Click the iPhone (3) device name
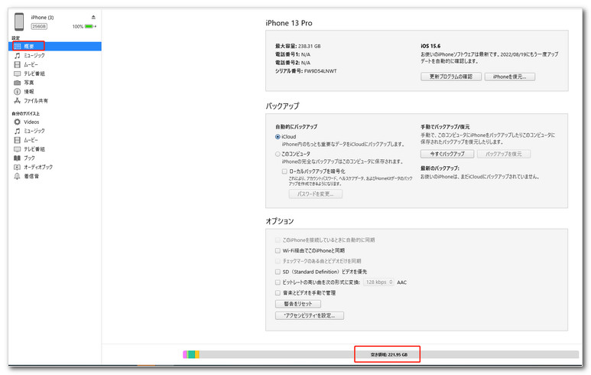Image resolution: width=591 pixels, height=375 pixels. click(42, 18)
